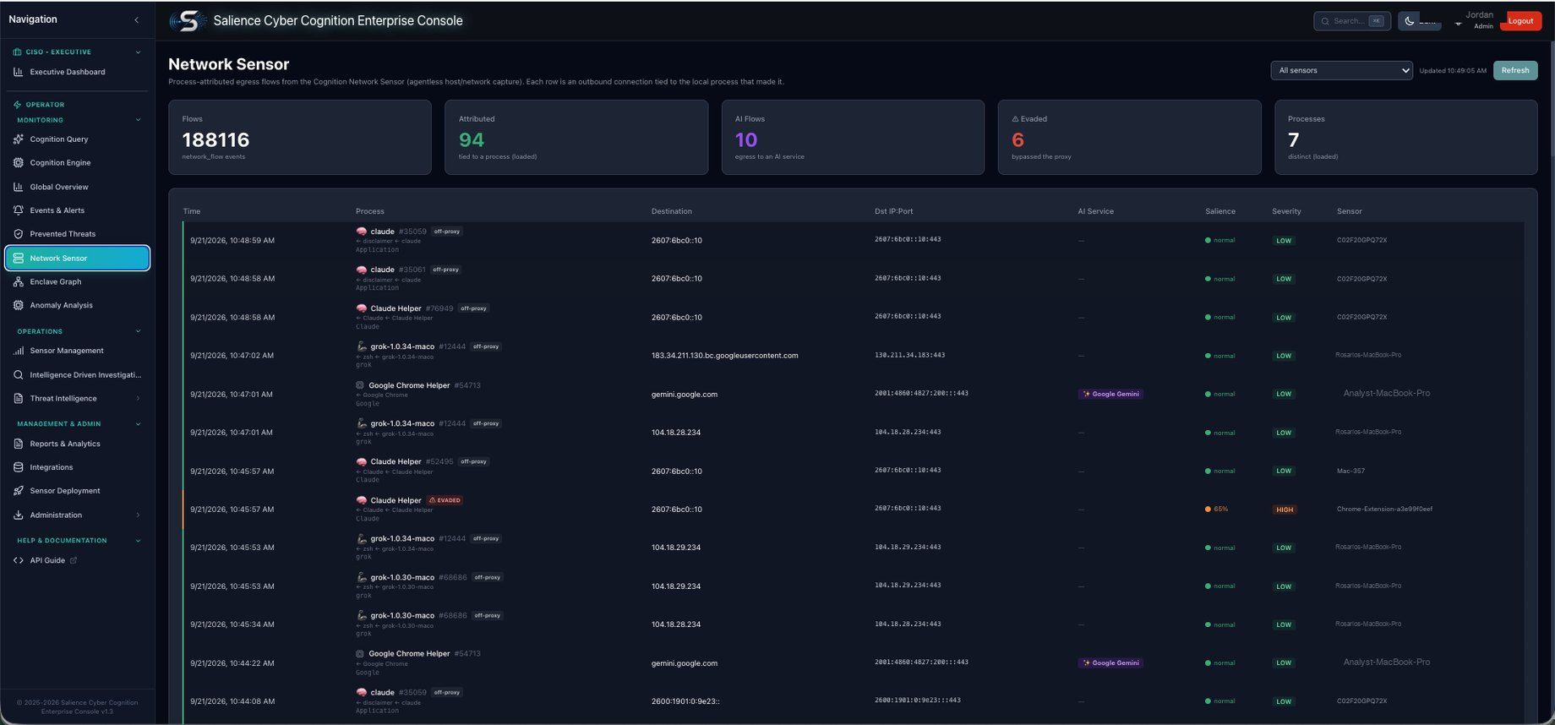The width and height of the screenshot is (1555, 725).
Task: Click the red EVADED badge on Claude Helper
Action: pyautogui.click(x=445, y=500)
